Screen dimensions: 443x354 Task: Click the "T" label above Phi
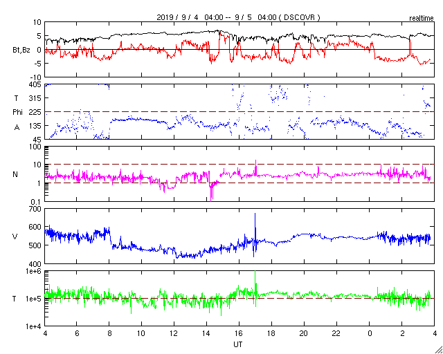click(15, 98)
